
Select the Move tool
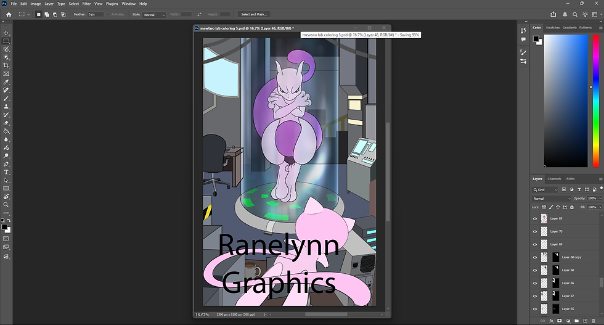[6, 33]
